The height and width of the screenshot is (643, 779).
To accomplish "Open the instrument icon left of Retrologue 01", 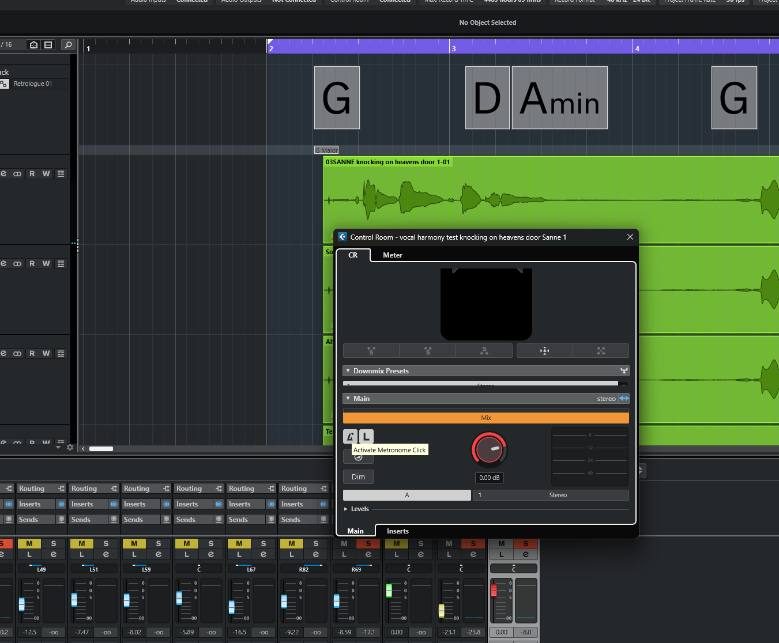I will point(4,84).
